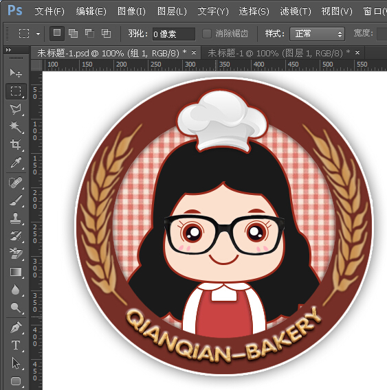387x390 pixels.
Task: Select the Brush tool
Action: click(16, 200)
